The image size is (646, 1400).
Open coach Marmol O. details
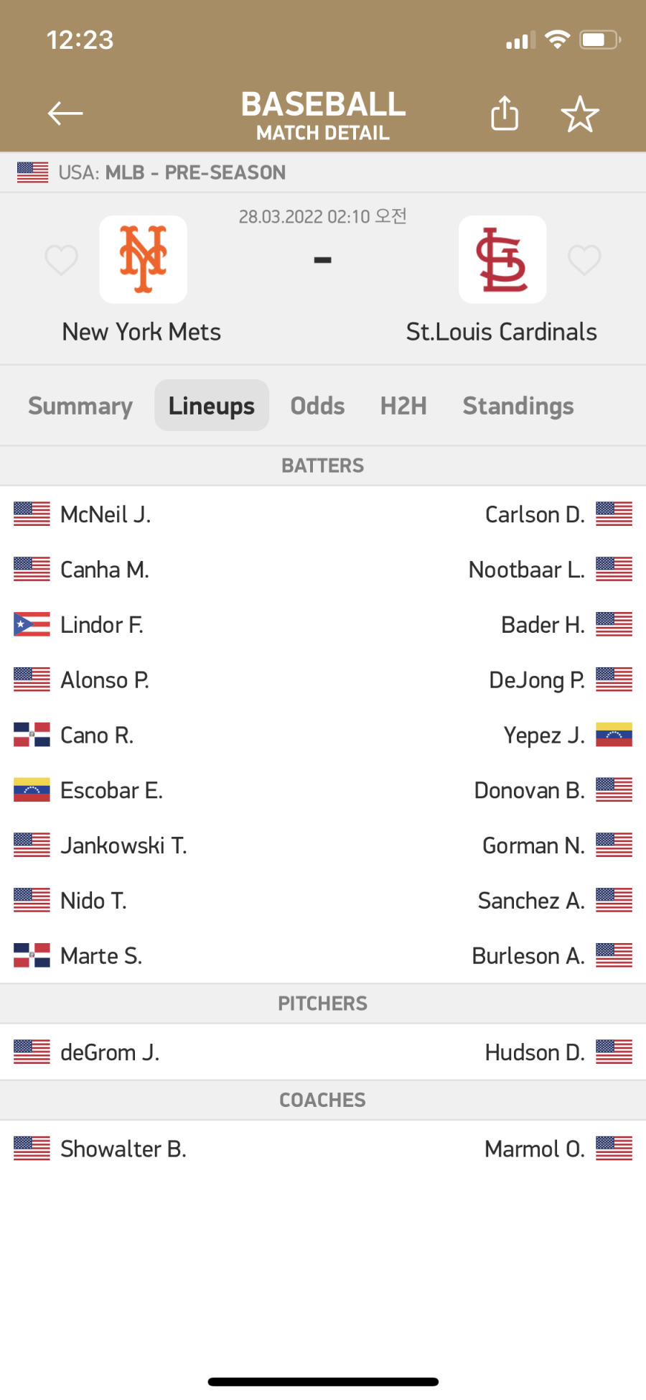(x=535, y=1149)
